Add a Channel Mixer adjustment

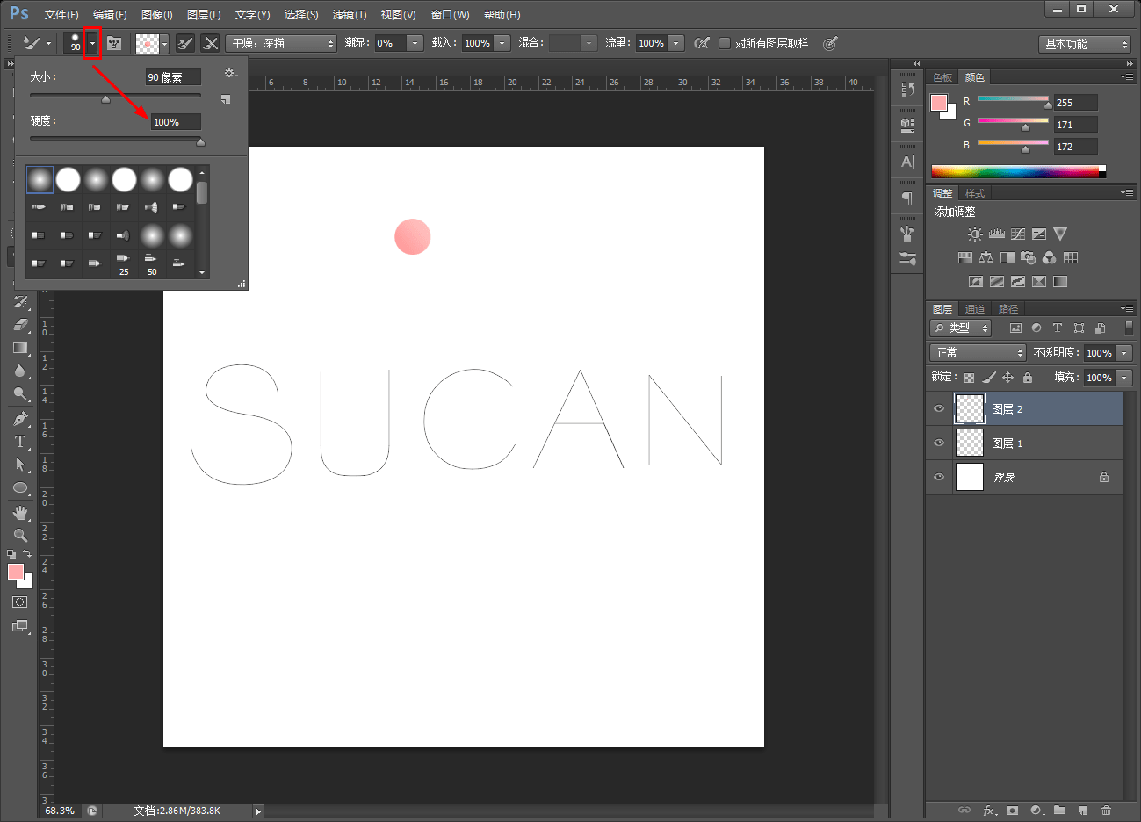[x=1049, y=258]
